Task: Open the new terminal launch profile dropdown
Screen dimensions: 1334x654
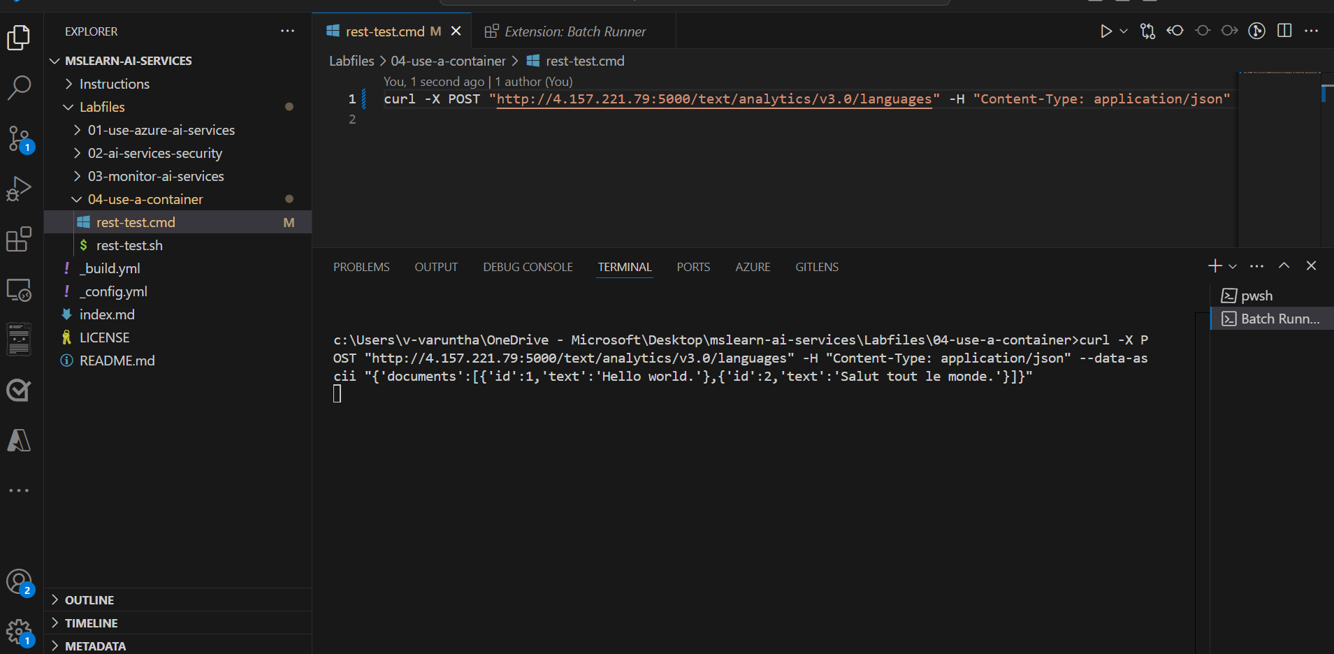Action: click(1233, 266)
